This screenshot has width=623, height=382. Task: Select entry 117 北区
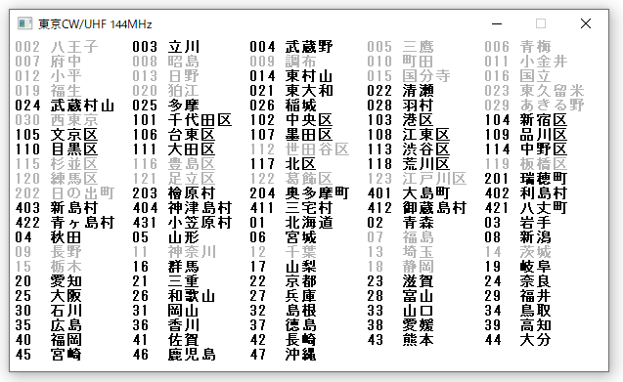[x=283, y=164]
